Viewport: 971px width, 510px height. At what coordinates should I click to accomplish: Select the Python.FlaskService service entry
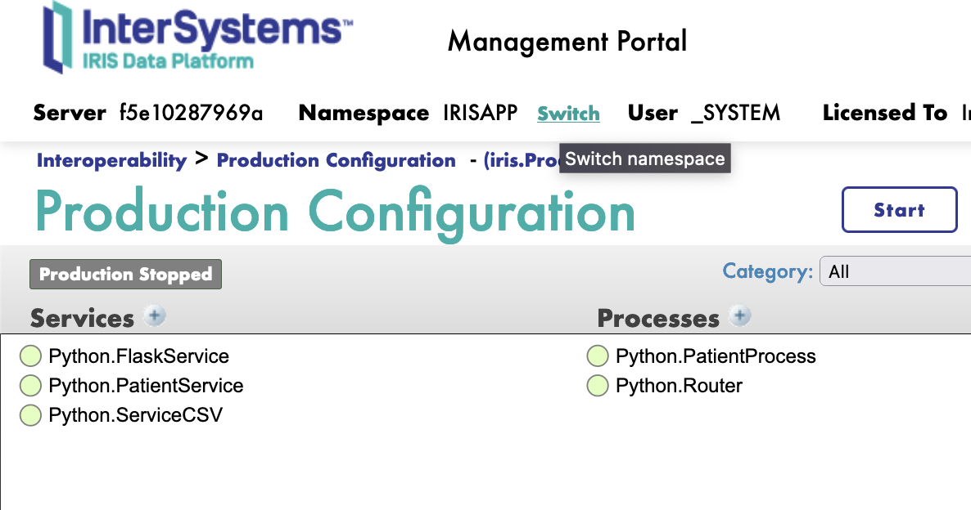[x=138, y=356]
